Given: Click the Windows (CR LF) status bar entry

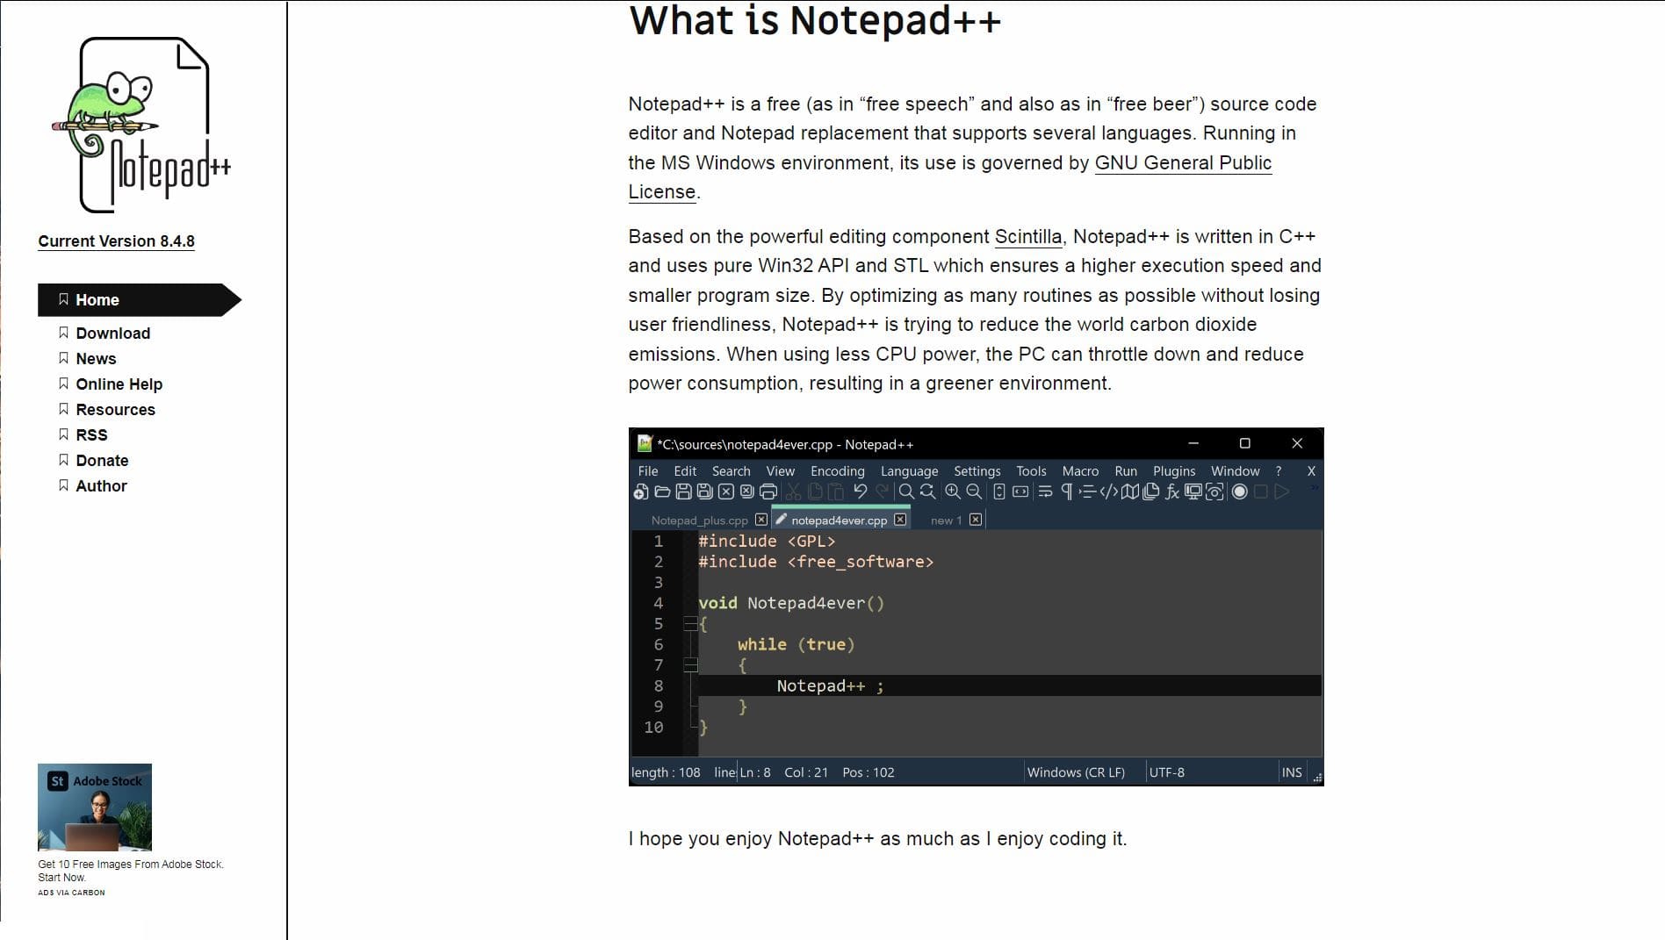Looking at the screenshot, I should [1076, 772].
